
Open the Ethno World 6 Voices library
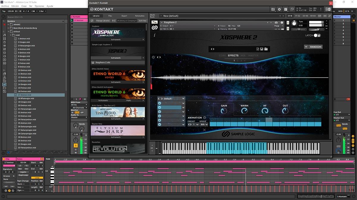pyautogui.click(x=118, y=75)
